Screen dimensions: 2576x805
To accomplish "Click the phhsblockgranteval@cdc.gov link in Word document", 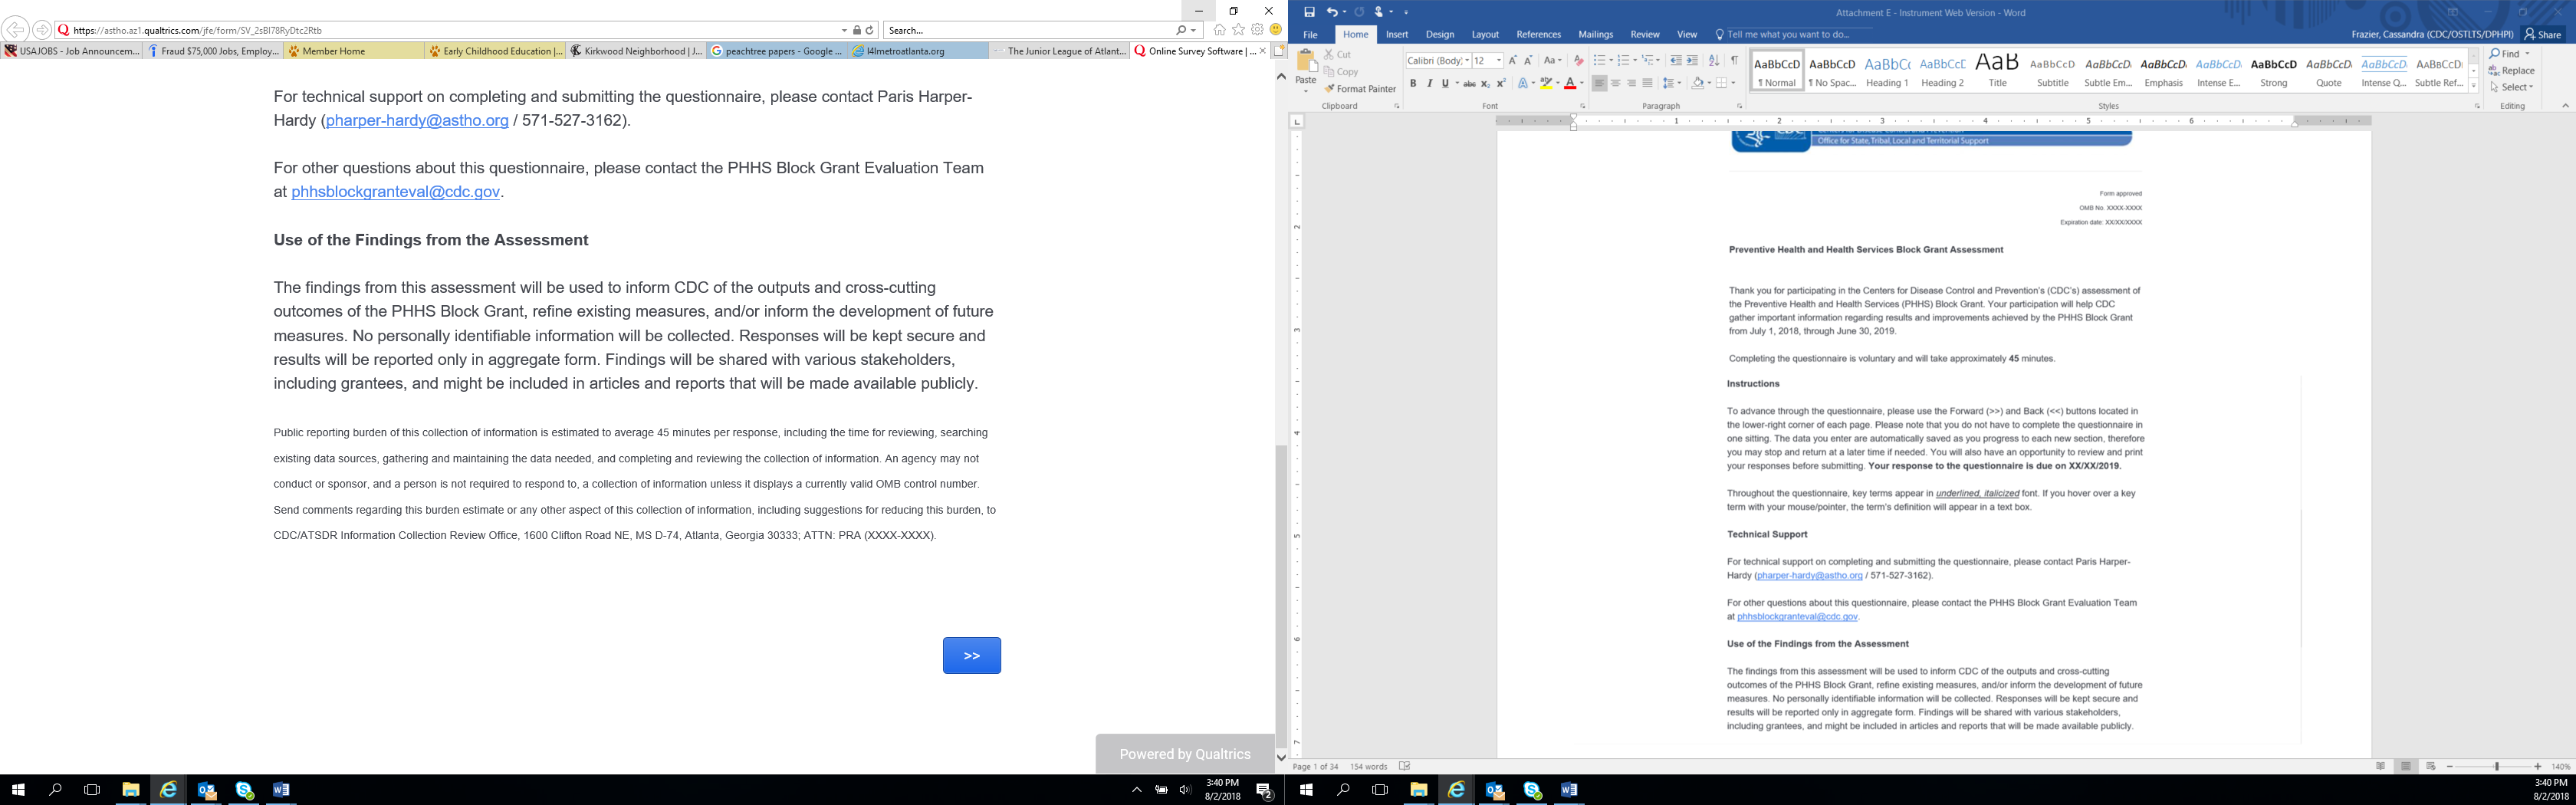I will [1797, 617].
